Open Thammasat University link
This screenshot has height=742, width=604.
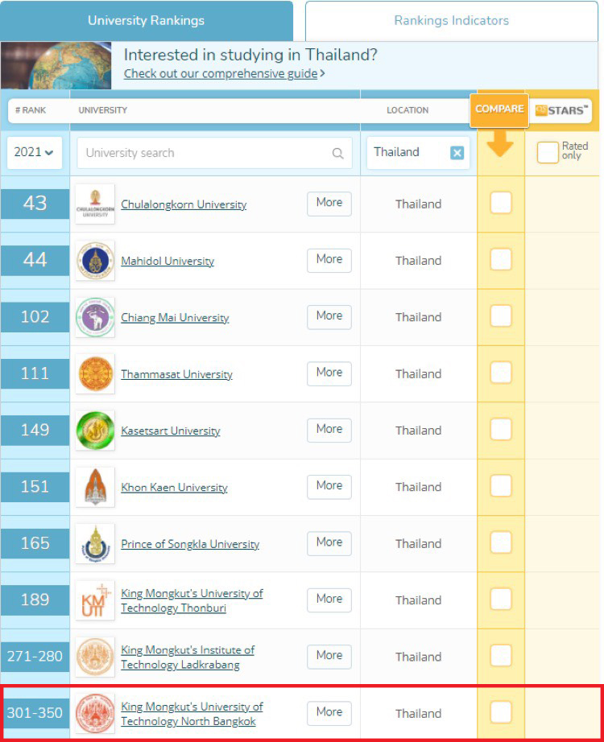[176, 374]
